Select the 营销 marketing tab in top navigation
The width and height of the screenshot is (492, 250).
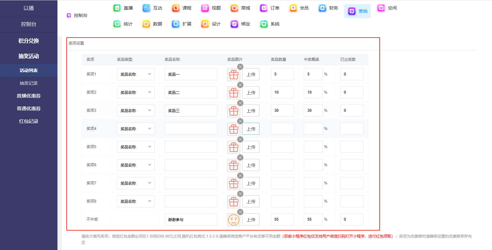click(x=357, y=11)
